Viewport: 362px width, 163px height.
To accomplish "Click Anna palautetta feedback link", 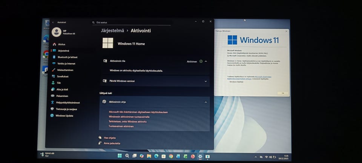I will point(112,143).
